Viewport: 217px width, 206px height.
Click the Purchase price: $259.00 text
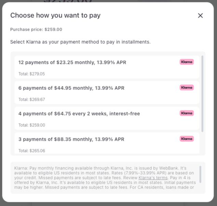[x=36, y=29]
